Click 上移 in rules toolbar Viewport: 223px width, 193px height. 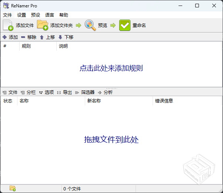(50, 37)
